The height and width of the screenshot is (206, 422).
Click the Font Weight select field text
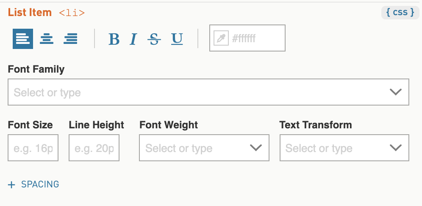click(x=179, y=148)
